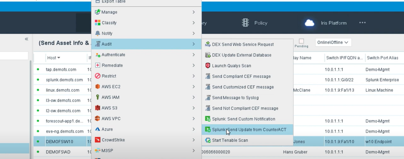Click the Send Message to Syslog icon

208,98
